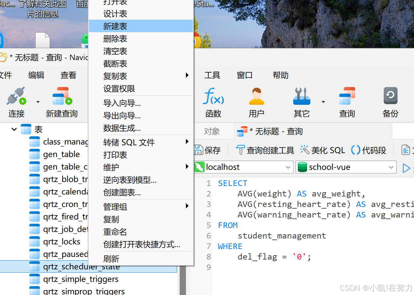Screen dimensions: 414x295
Task: Open the 工具 menu
Action: pyautogui.click(x=212, y=75)
